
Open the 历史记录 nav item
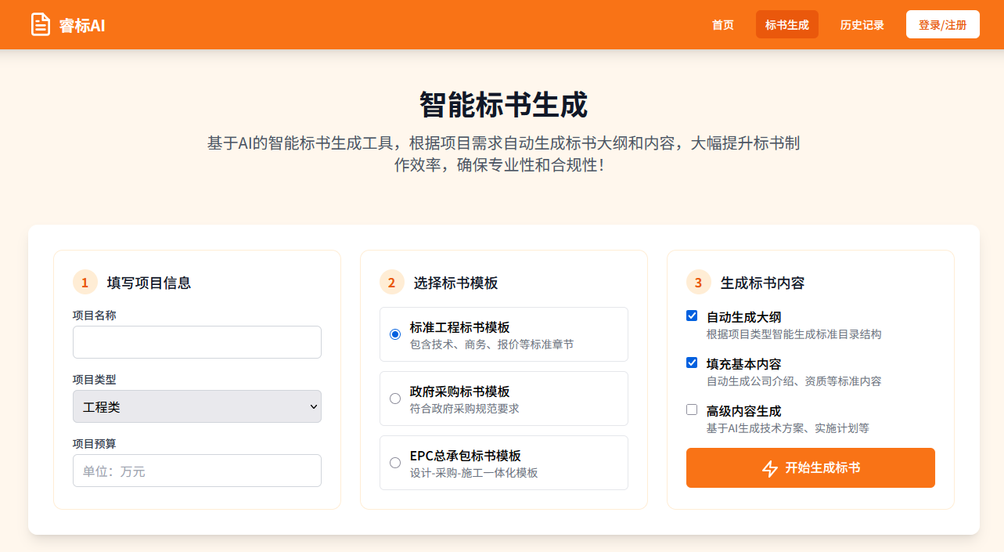coord(862,25)
